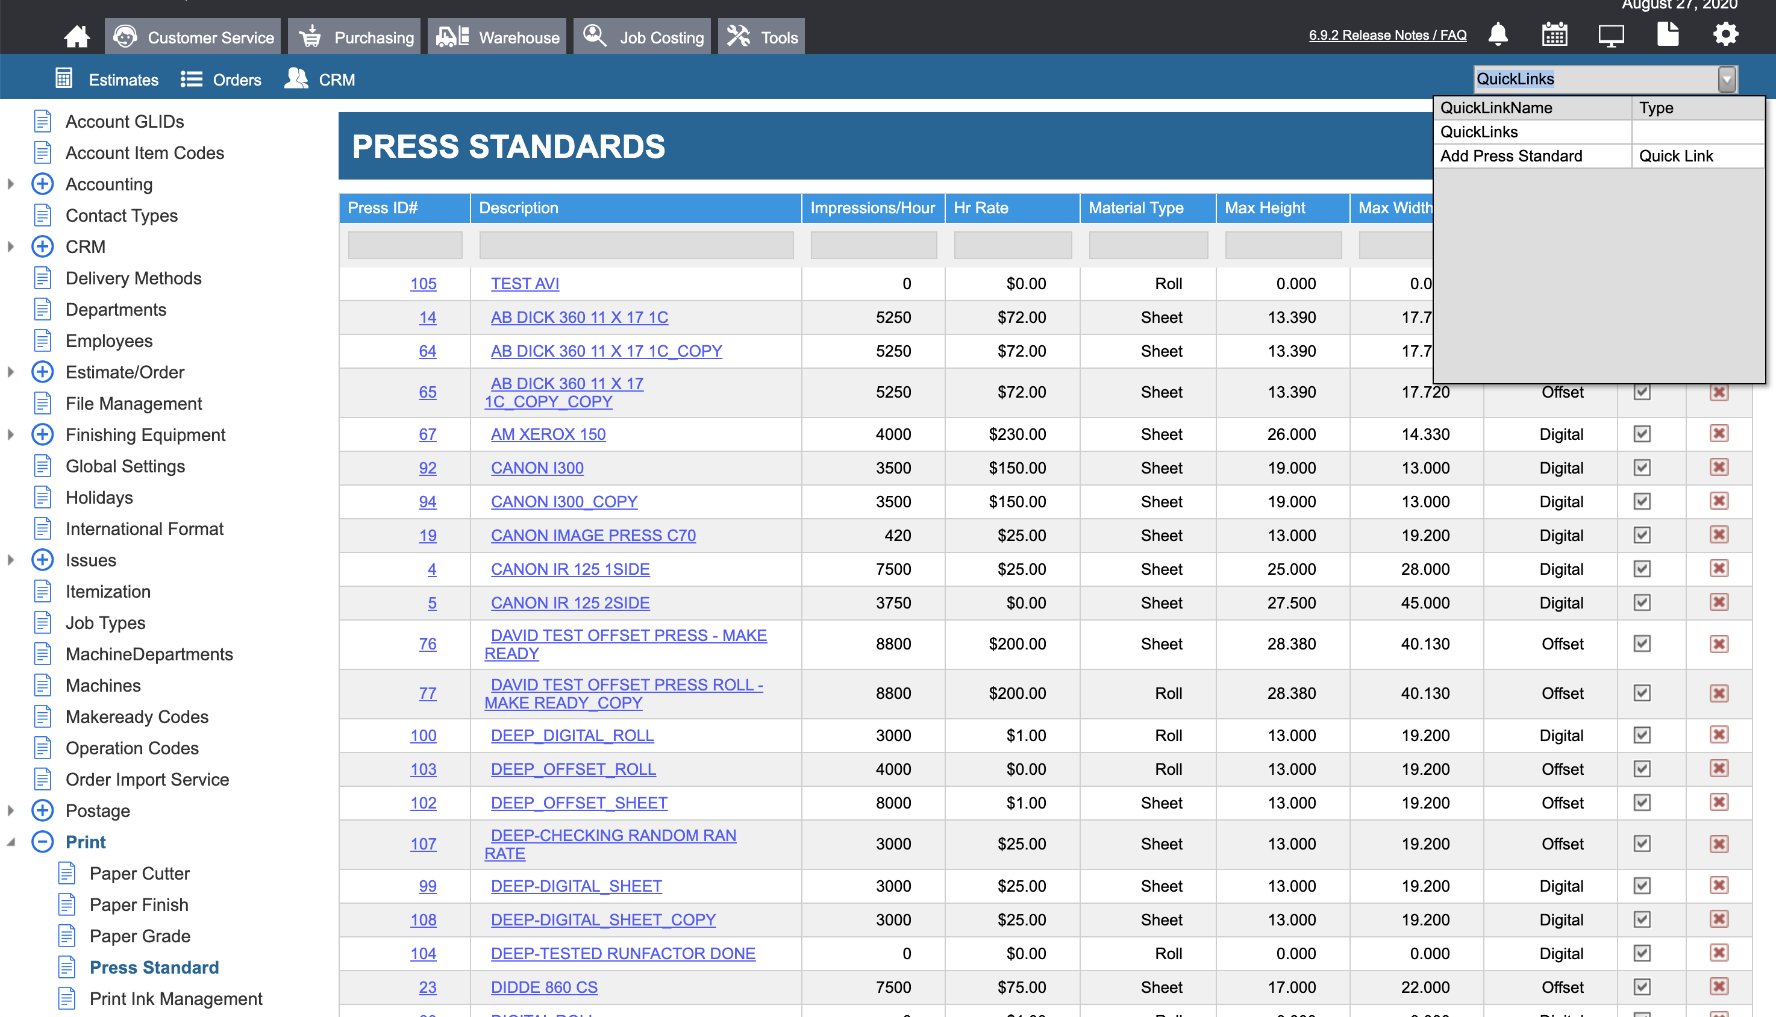Click the monitor display icon
Image resolution: width=1776 pixels, height=1017 pixels.
click(1611, 35)
